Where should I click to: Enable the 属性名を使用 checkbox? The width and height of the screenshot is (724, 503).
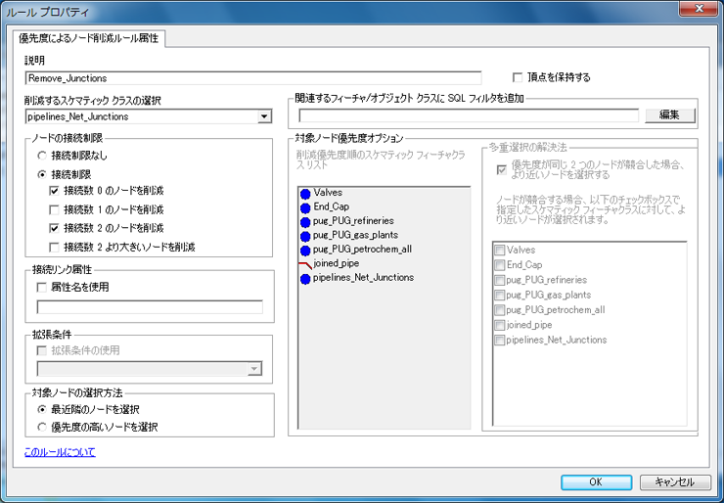(41, 288)
